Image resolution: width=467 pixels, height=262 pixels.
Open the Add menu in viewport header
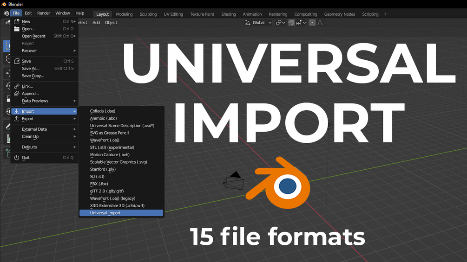pos(96,23)
